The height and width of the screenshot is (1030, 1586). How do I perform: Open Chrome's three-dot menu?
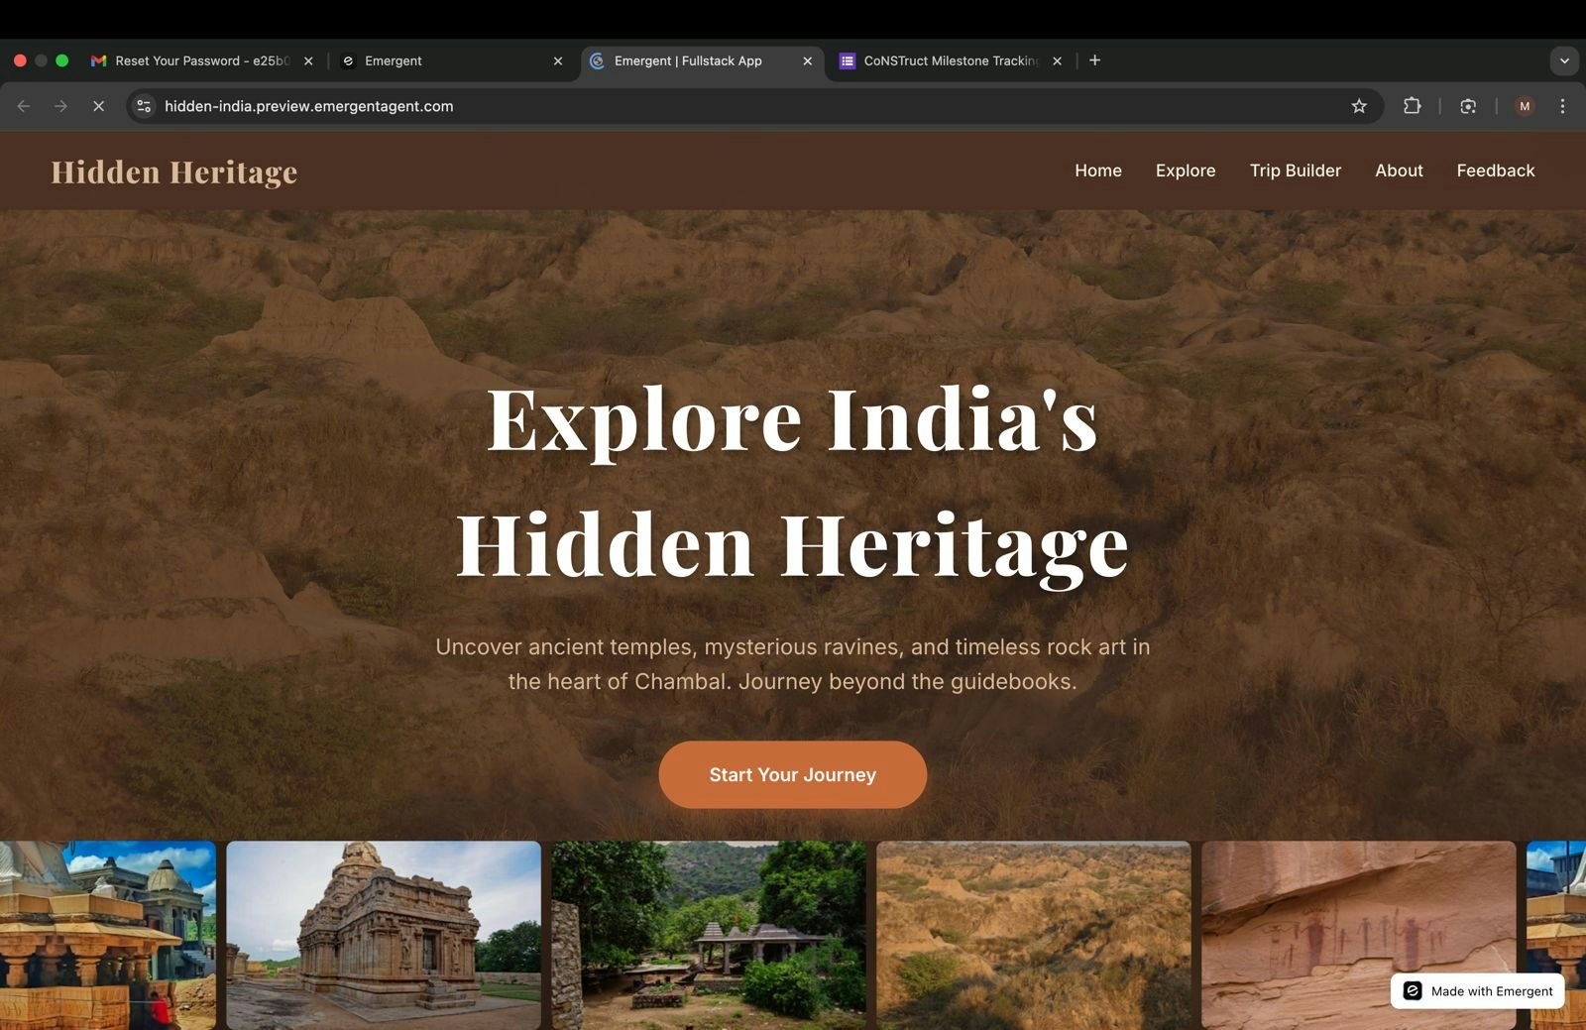(1563, 106)
